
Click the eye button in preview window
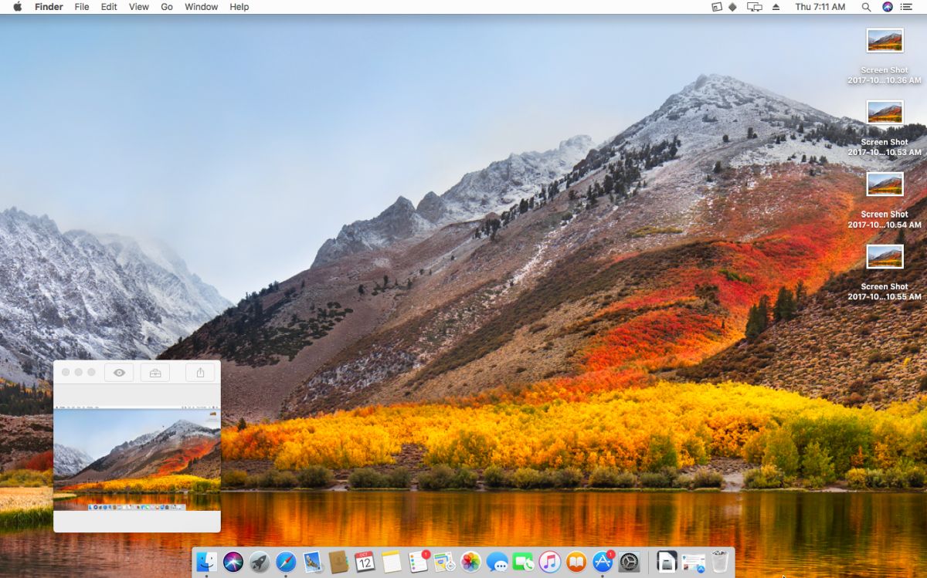click(x=119, y=373)
